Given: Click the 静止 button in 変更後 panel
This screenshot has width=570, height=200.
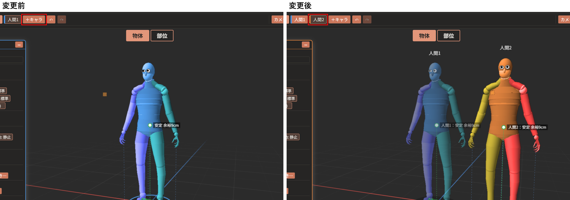Looking at the screenshot, I should tap(293, 137).
